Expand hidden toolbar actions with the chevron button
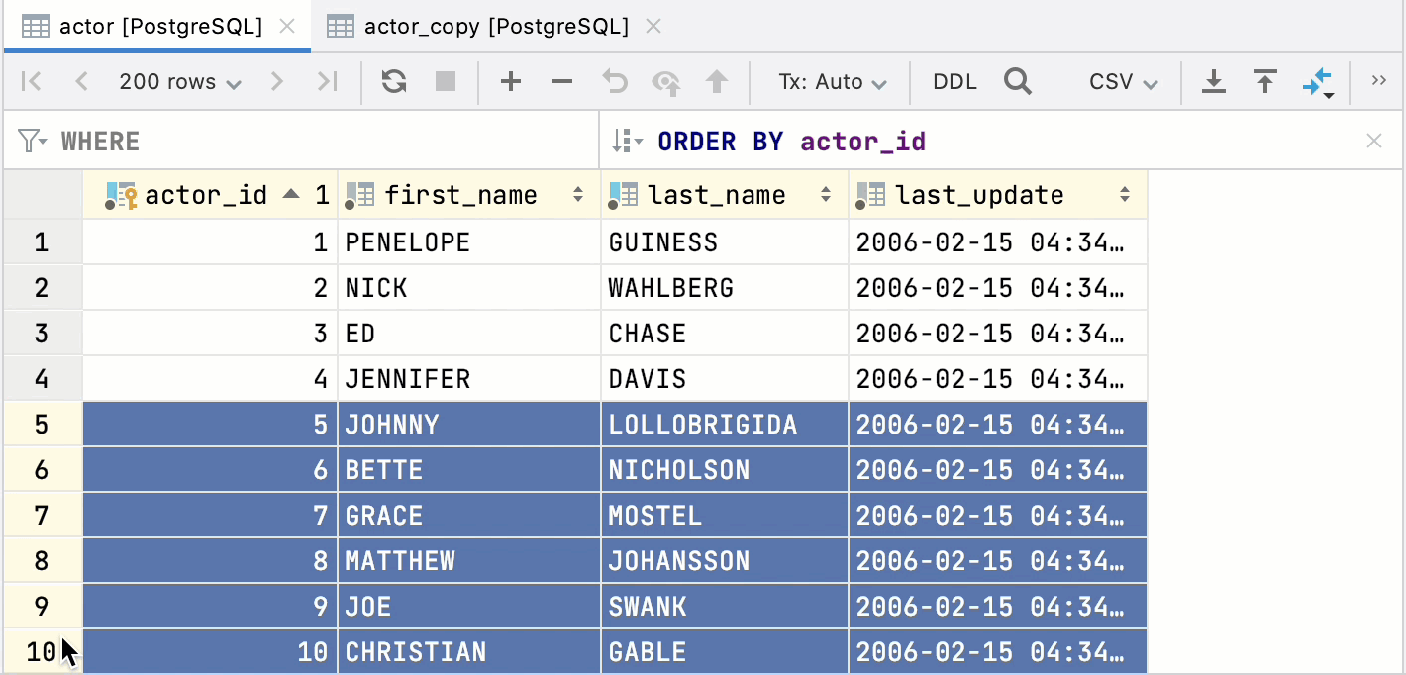The image size is (1406, 675). pyautogui.click(x=1380, y=81)
